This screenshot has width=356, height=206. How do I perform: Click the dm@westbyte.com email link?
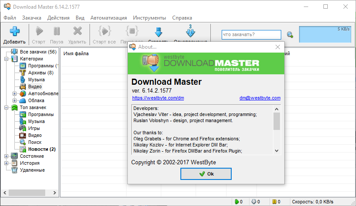coord(260,98)
